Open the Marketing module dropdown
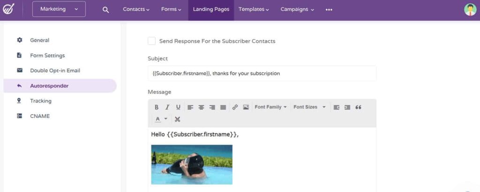The image size is (480, 192). pyautogui.click(x=59, y=9)
